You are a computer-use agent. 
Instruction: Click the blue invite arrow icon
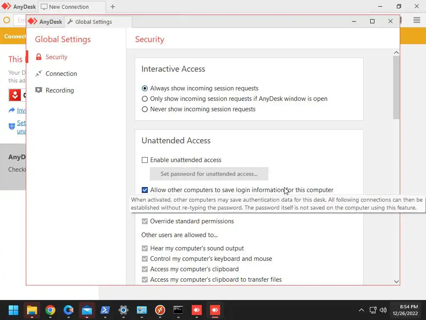[12, 110]
